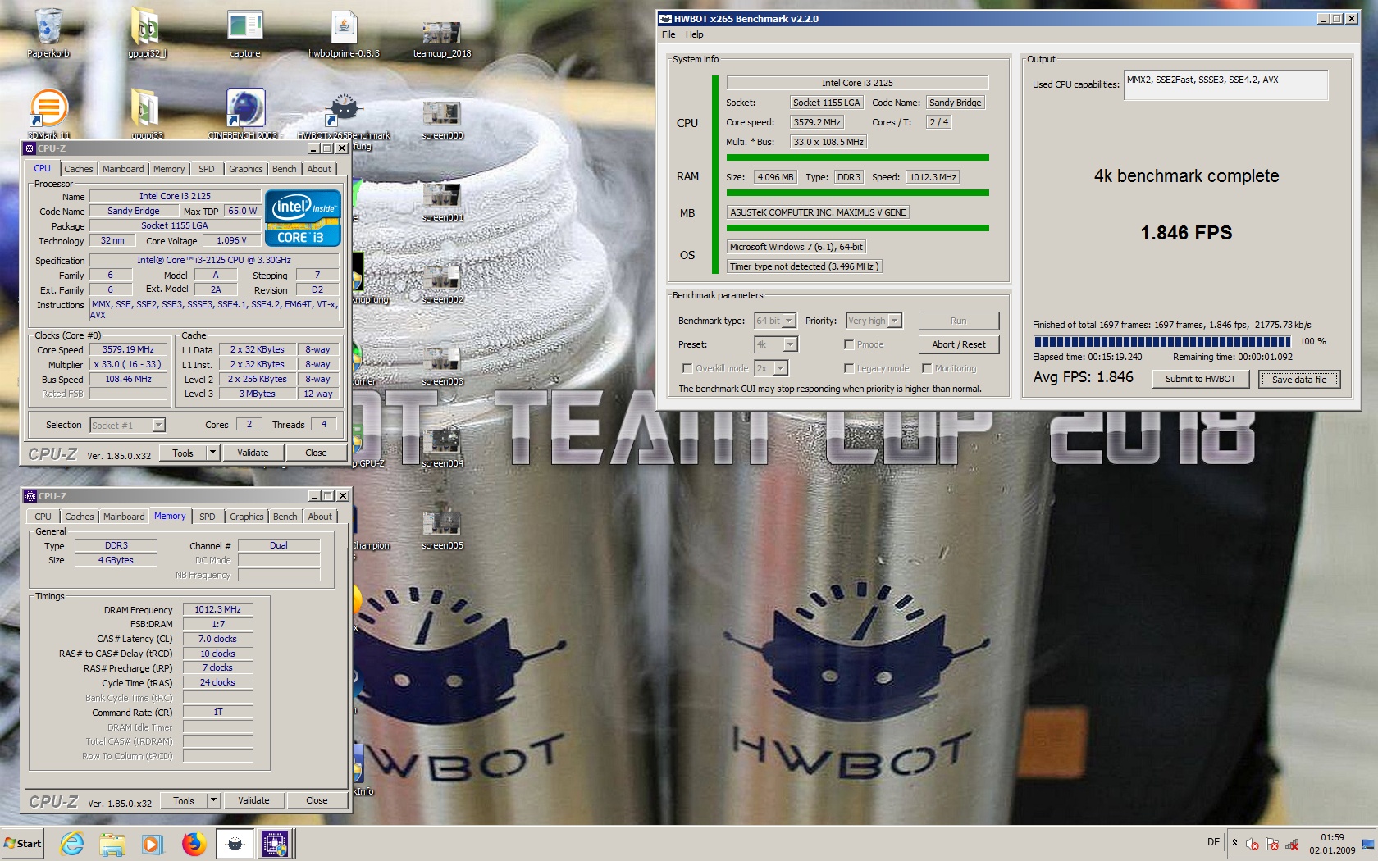
Task: Click the Abort / Reset button
Action: coord(959,344)
